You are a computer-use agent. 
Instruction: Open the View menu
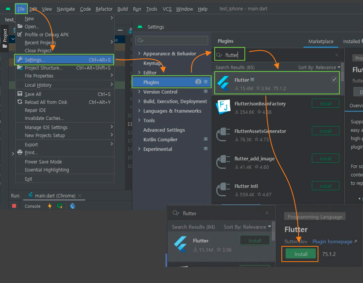coord(47,9)
